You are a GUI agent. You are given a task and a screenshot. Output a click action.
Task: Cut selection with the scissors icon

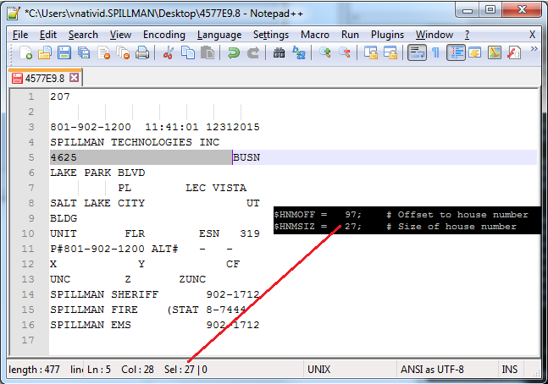(169, 52)
